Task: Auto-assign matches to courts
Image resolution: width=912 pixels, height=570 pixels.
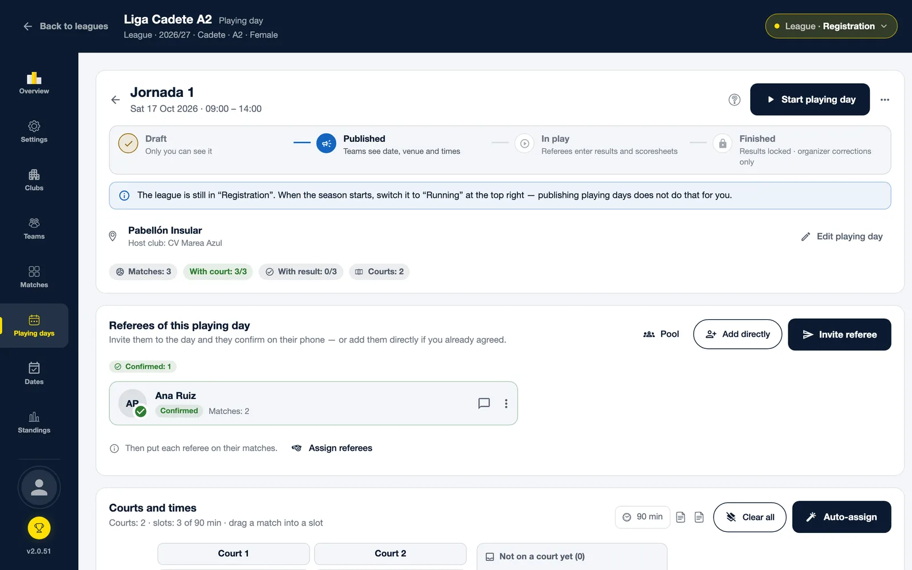Action: click(842, 517)
